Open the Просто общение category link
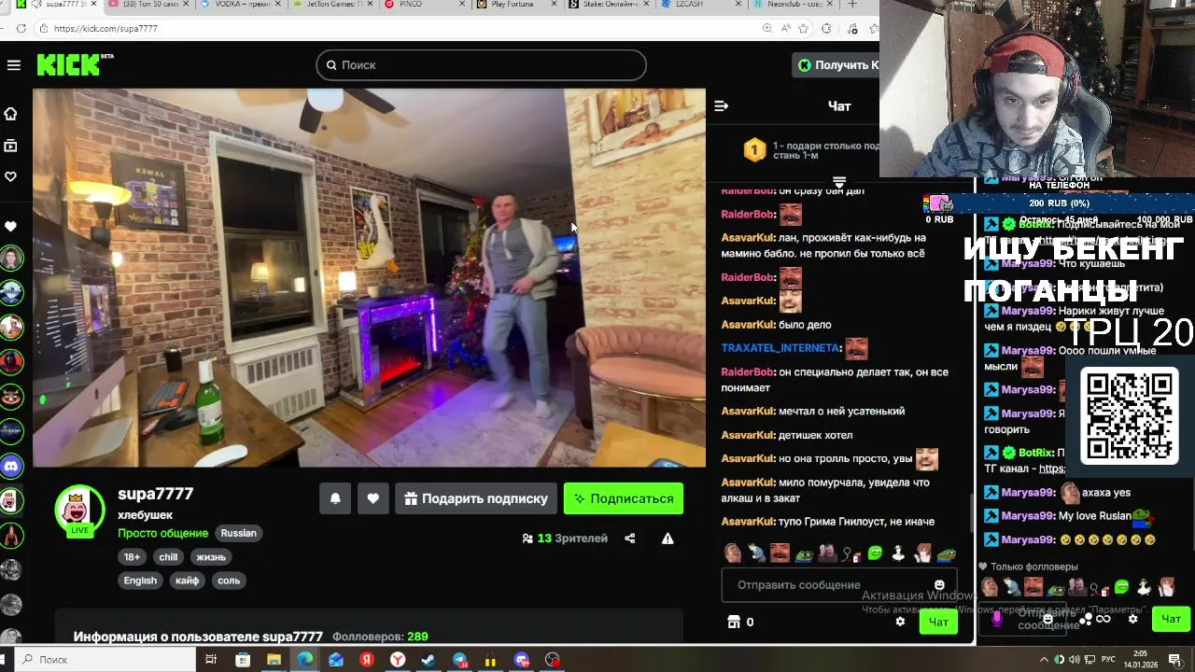The height and width of the screenshot is (672, 1195). (162, 533)
